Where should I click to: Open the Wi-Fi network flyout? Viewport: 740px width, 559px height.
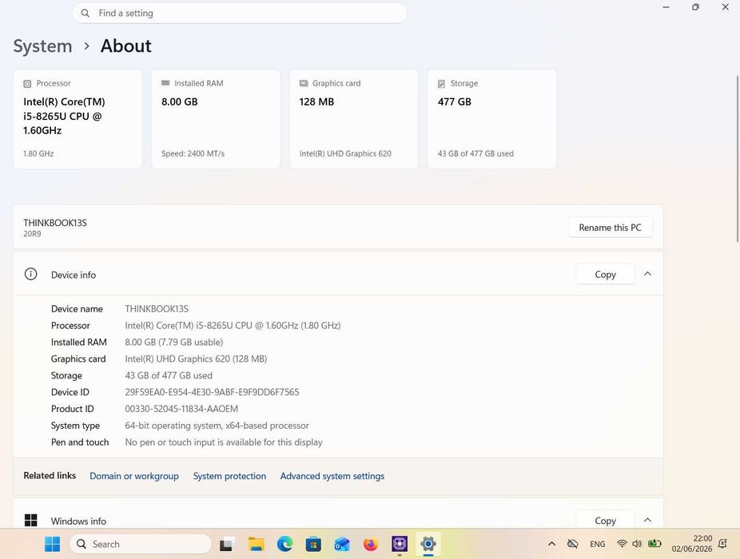coord(622,544)
